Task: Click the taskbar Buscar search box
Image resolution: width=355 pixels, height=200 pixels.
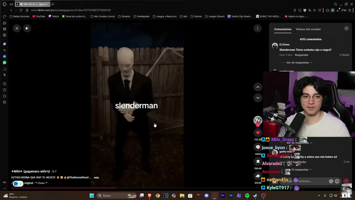Action: 117,196
